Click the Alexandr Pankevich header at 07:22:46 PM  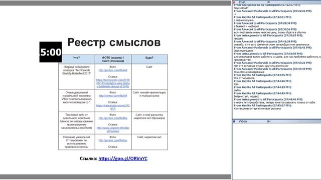pos(273,11)
